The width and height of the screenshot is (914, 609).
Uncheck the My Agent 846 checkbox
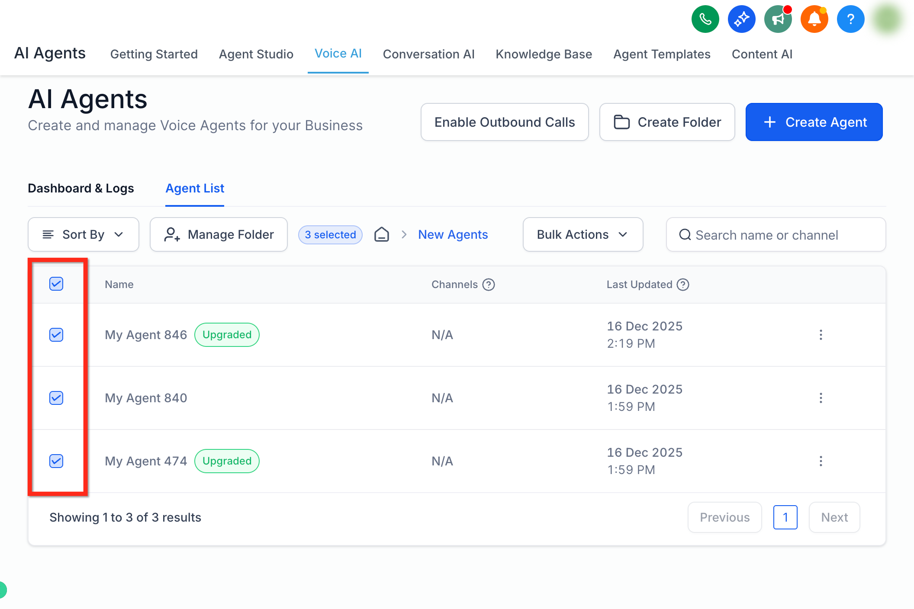tap(56, 335)
